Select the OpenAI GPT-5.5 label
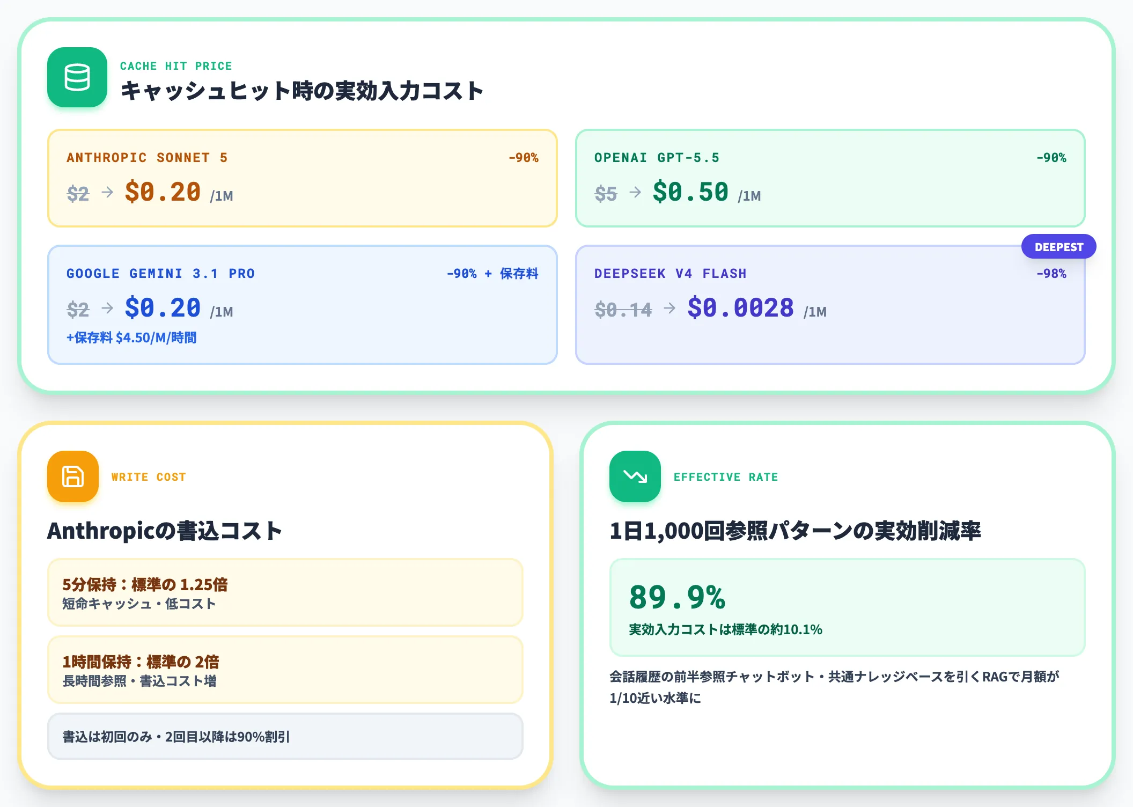Viewport: 1133px width, 807px height. click(657, 158)
